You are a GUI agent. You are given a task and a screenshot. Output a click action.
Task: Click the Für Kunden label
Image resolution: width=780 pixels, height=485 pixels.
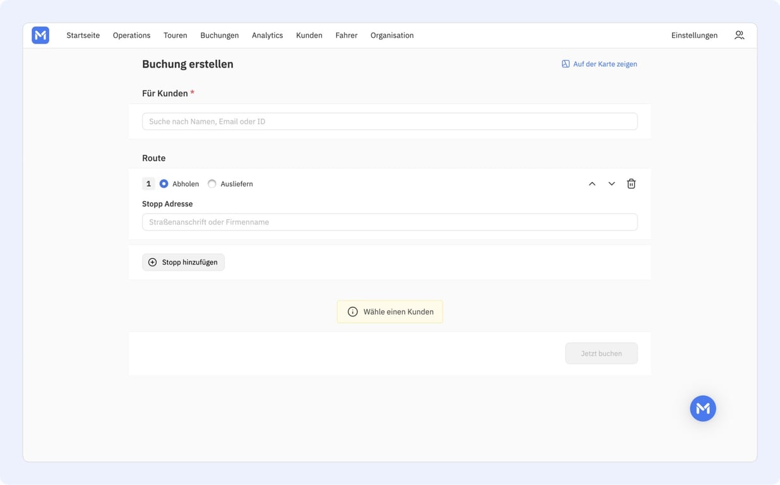168,93
